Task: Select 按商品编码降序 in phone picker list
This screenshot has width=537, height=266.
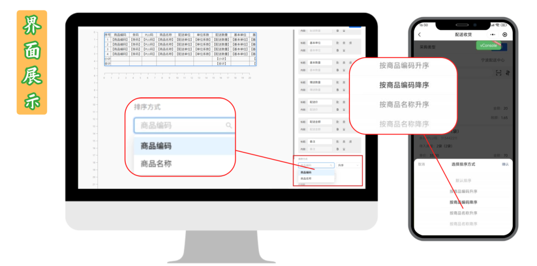Action: 463,202
